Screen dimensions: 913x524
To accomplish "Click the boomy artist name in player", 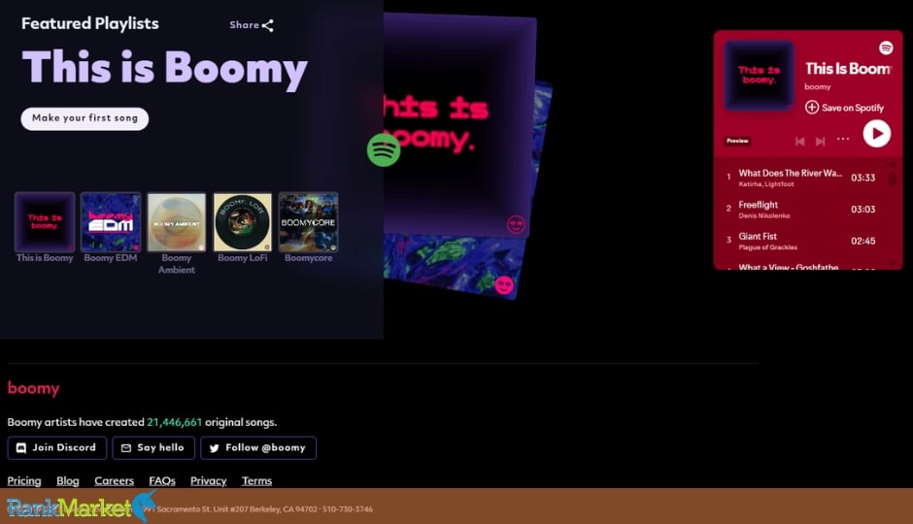I will pos(818,86).
